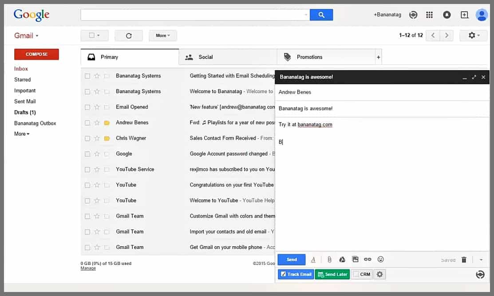Switch to the Promotions tab
Image resolution: width=494 pixels, height=296 pixels.
(309, 57)
